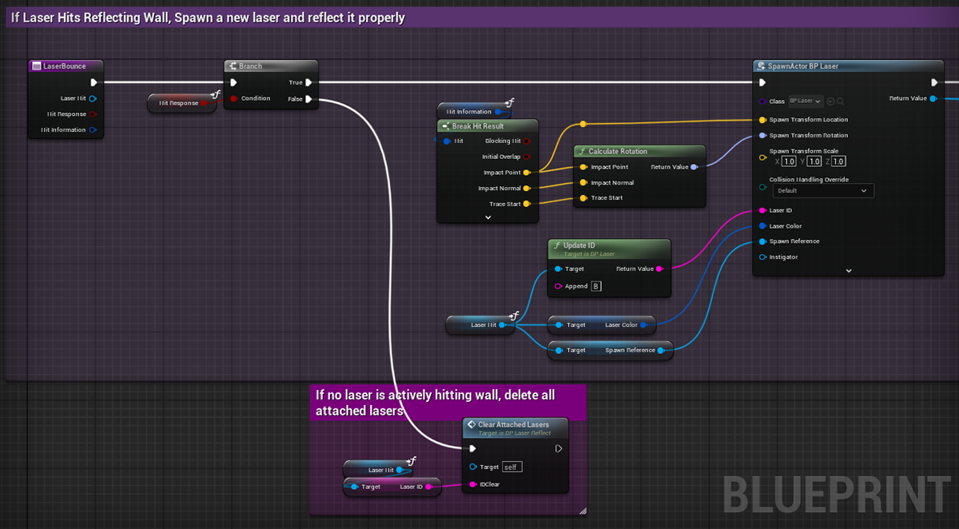Image resolution: width=959 pixels, height=529 pixels.
Task: Click the LaserBounce event node icon
Action: (x=36, y=66)
